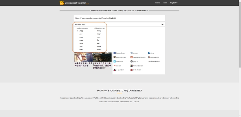Open the English language dropdown

(174, 3)
